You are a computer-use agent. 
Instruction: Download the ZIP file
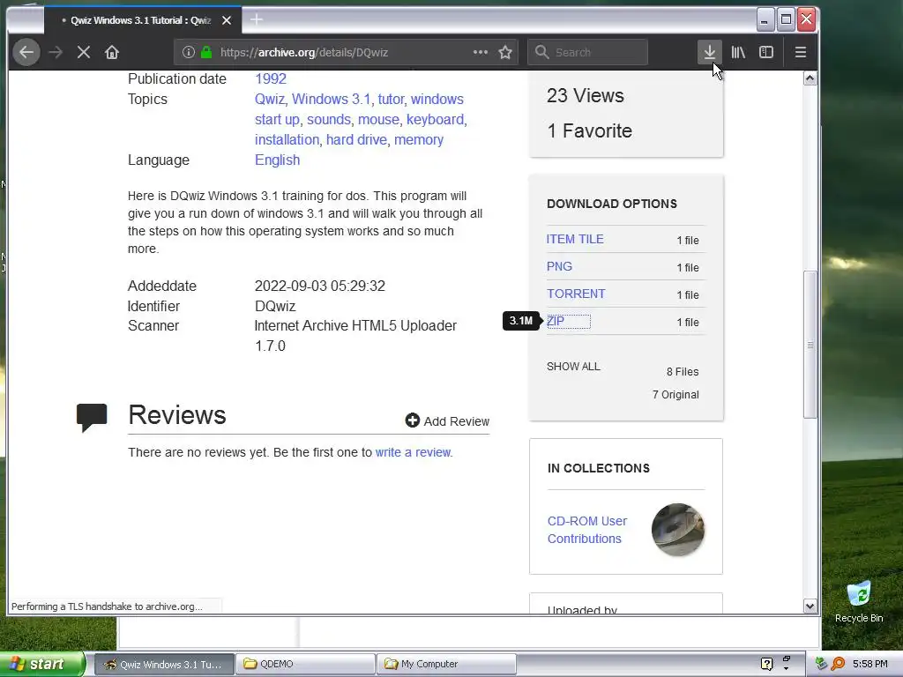point(556,321)
